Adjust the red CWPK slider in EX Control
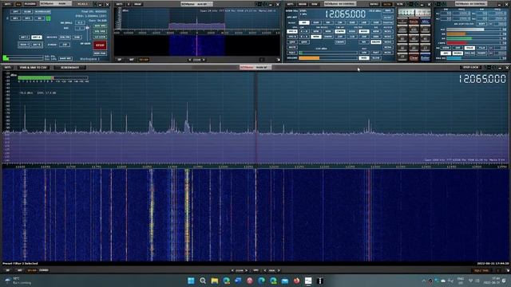The width and height of the screenshot is (511, 287). 473,43
